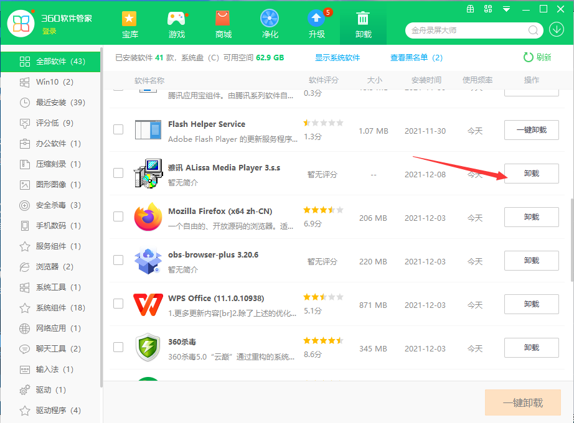The height and width of the screenshot is (423, 574).
Task: Check the WPS Office checkbox
Action: pyautogui.click(x=118, y=304)
